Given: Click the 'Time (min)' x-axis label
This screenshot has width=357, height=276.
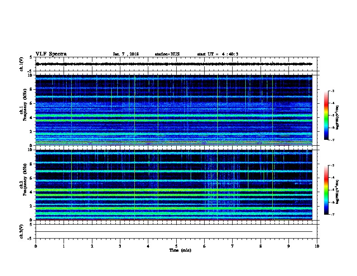Looking at the screenshot, I should coord(180,250).
